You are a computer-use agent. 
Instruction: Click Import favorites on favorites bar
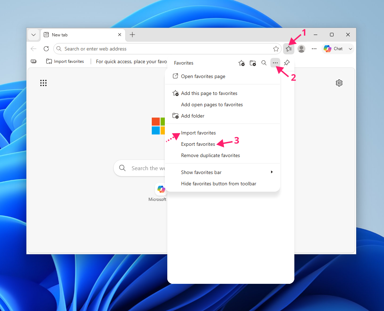pyautogui.click(x=65, y=61)
